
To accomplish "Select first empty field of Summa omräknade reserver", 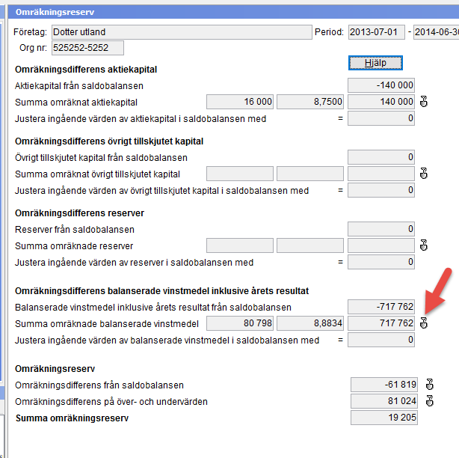I will [240, 245].
